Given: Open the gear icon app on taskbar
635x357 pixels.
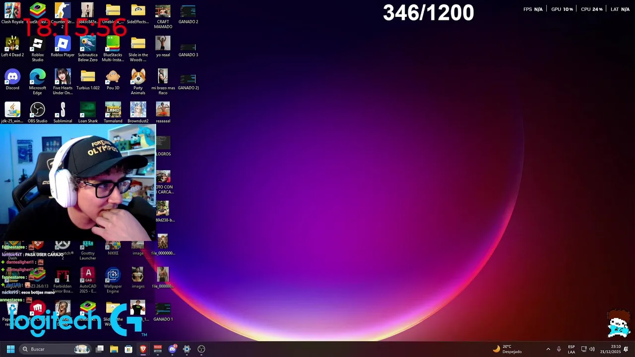Looking at the screenshot, I should [x=187, y=349].
